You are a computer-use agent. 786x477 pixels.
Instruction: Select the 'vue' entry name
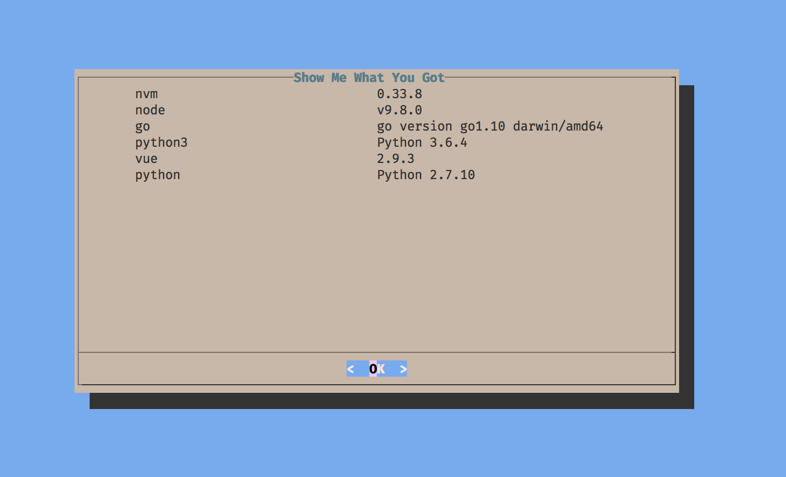146,159
